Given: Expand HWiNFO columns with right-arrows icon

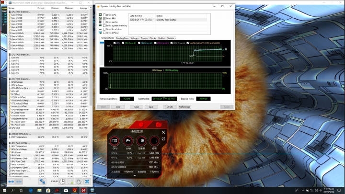Looking at the screenshot, I should point(11,182).
